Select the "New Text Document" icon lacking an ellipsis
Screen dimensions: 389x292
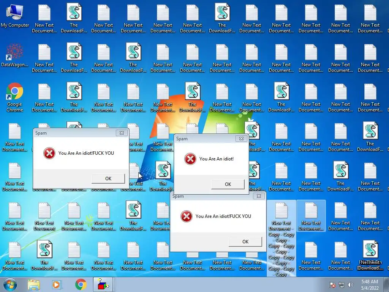[44, 216]
